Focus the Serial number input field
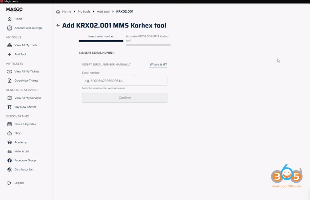The image size is (310, 200). tap(125, 81)
